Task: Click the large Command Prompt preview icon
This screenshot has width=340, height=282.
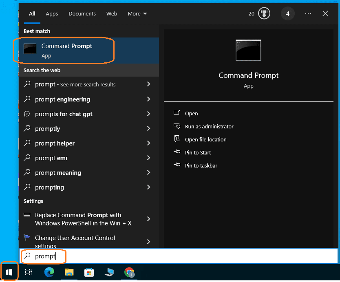Action: (x=248, y=50)
